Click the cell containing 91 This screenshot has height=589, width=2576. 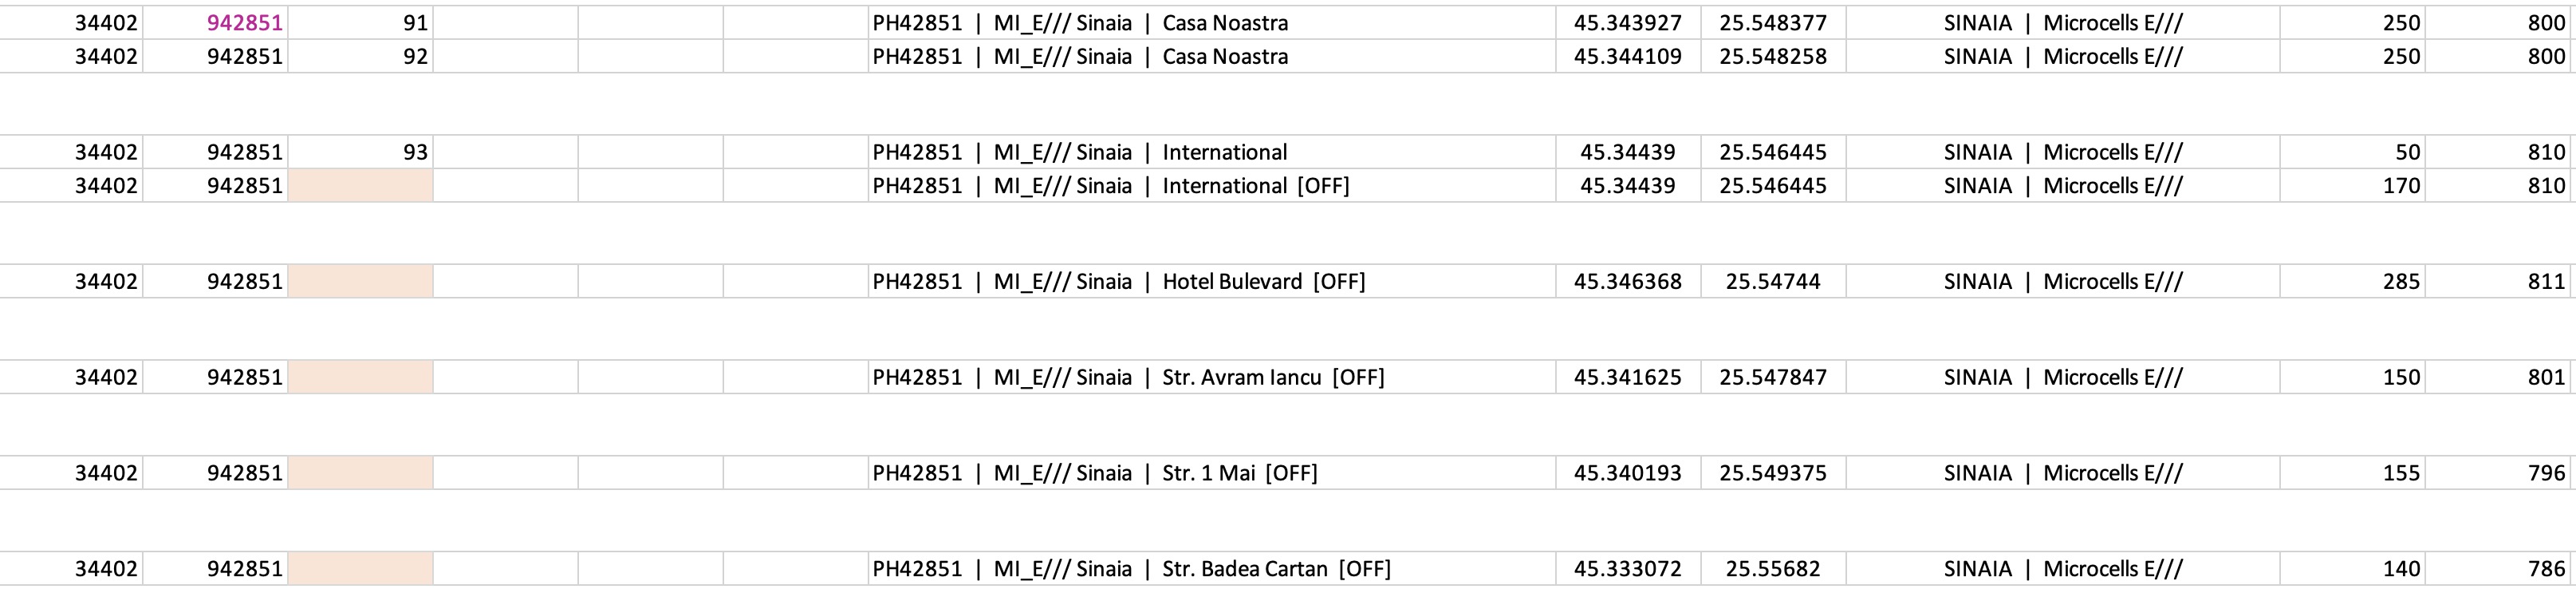coord(361,23)
